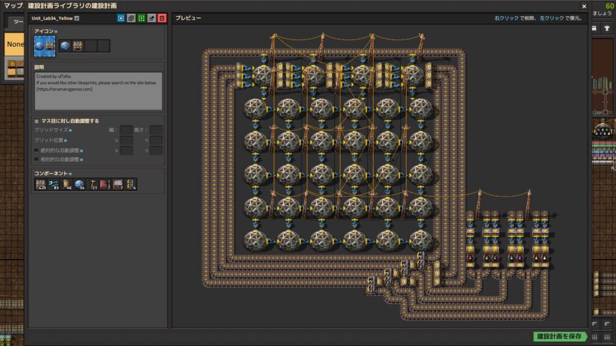Screen dimensions: 616x346
Task: Click the info icon beside 相対的な自動調整
Action: [81, 160]
